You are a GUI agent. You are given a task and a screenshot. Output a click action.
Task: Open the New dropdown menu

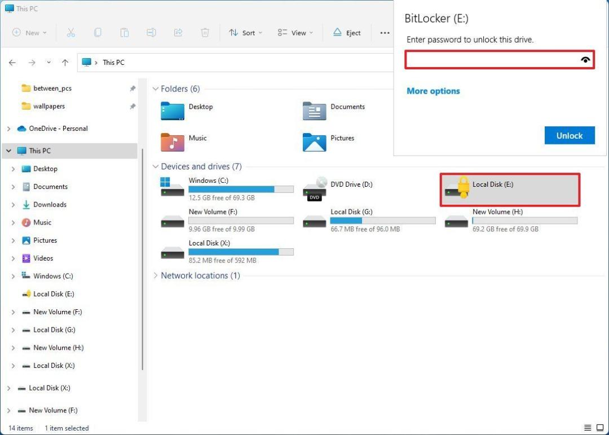coord(29,33)
